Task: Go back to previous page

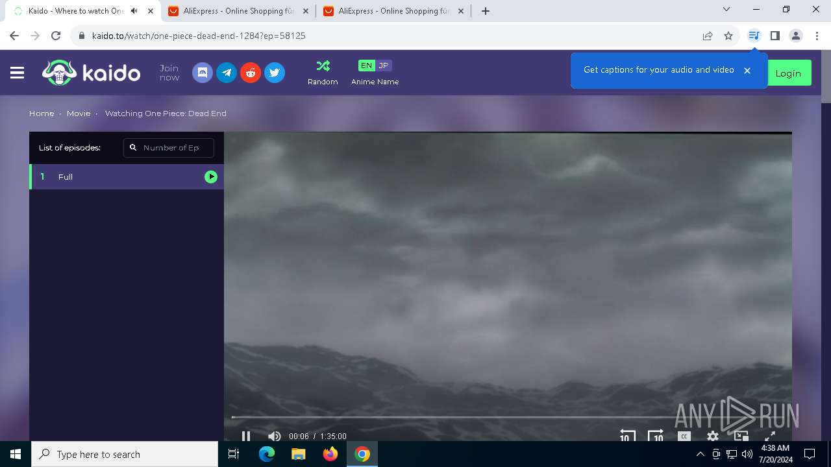Action: pyautogui.click(x=14, y=36)
